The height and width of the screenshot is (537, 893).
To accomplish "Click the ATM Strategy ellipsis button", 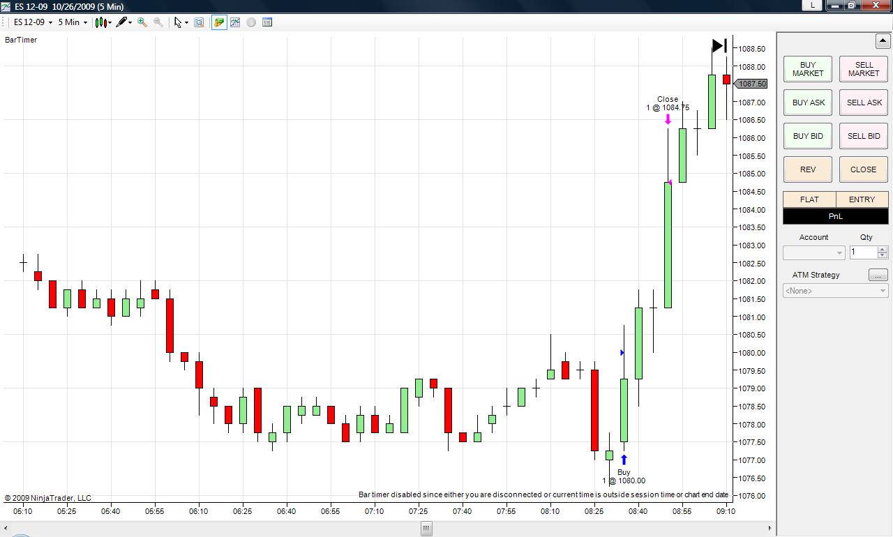I will (878, 275).
